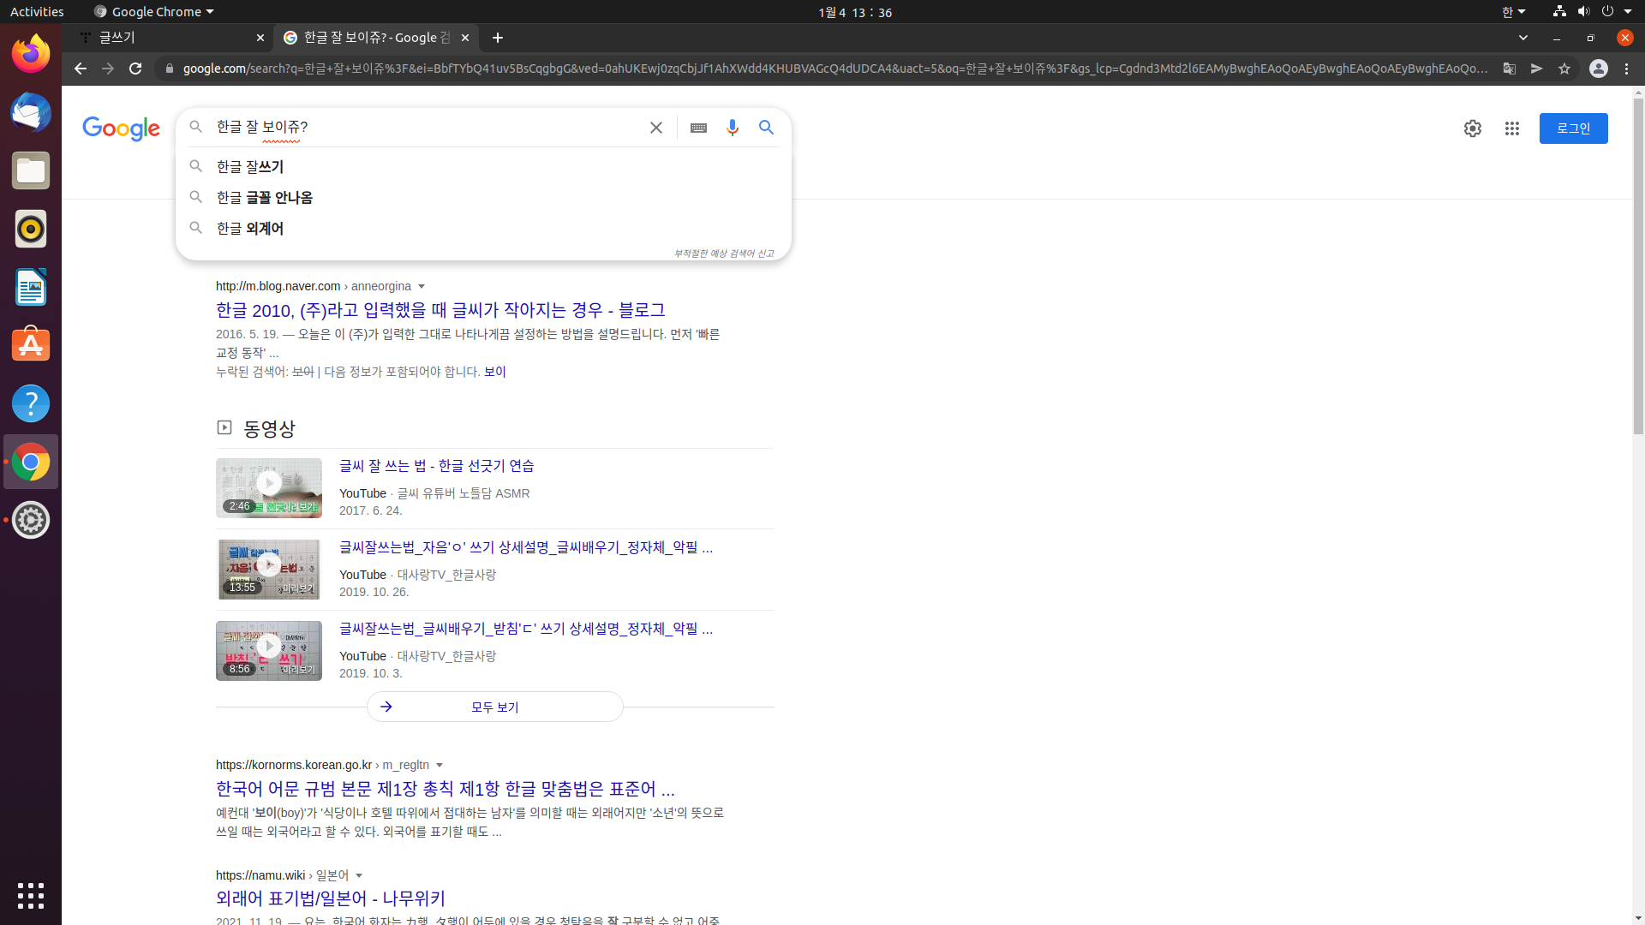Open the on-screen keyboard input tool
This screenshot has height=925, width=1645.
[x=698, y=128]
